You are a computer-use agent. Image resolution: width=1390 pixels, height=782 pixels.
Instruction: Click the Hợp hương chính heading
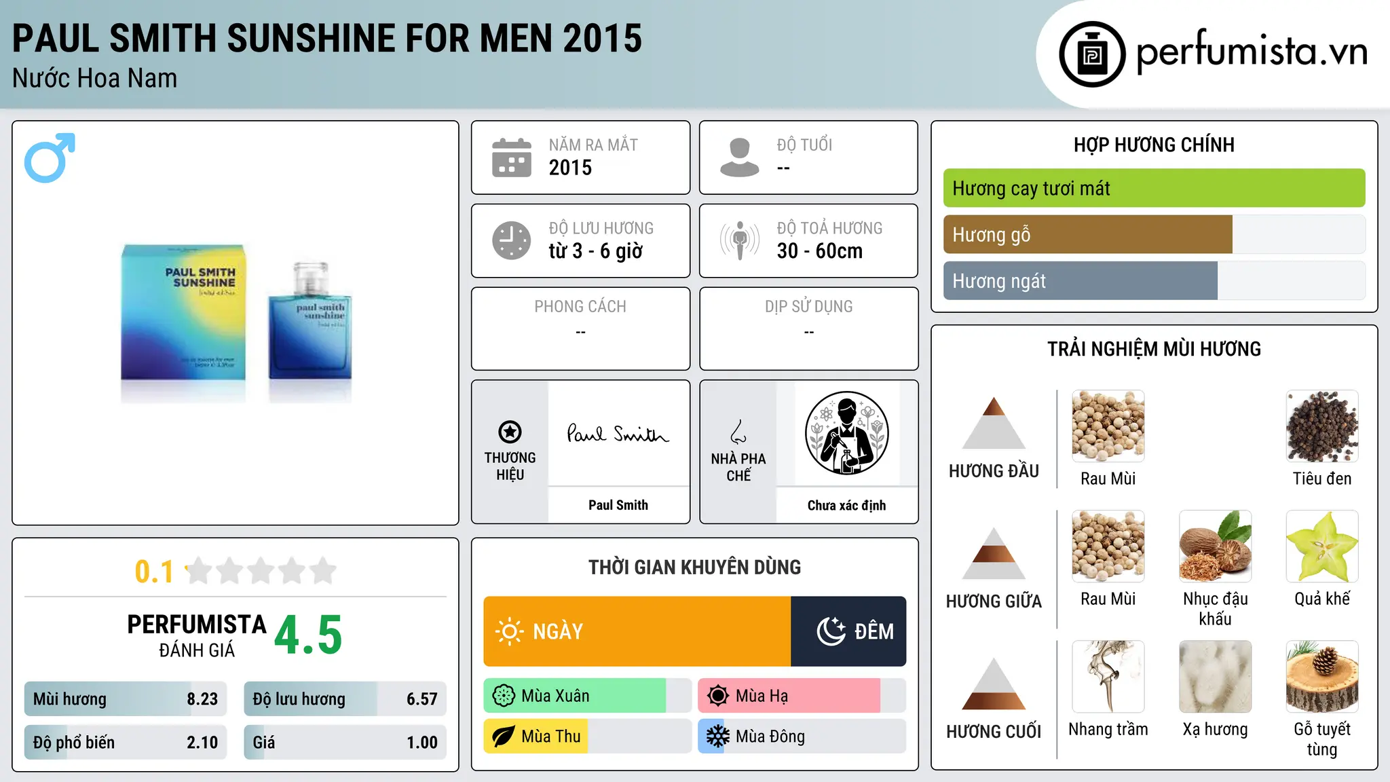pos(1154,145)
